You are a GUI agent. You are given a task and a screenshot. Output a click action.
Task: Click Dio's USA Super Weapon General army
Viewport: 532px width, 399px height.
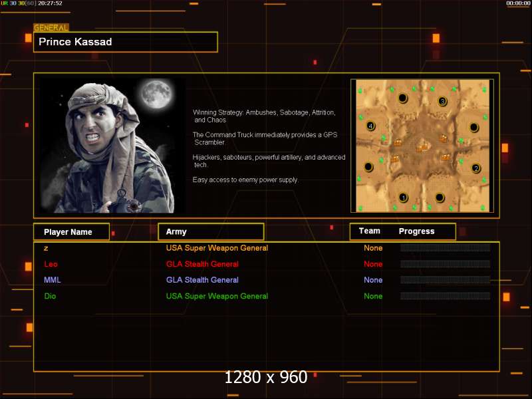(x=217, y=296)
